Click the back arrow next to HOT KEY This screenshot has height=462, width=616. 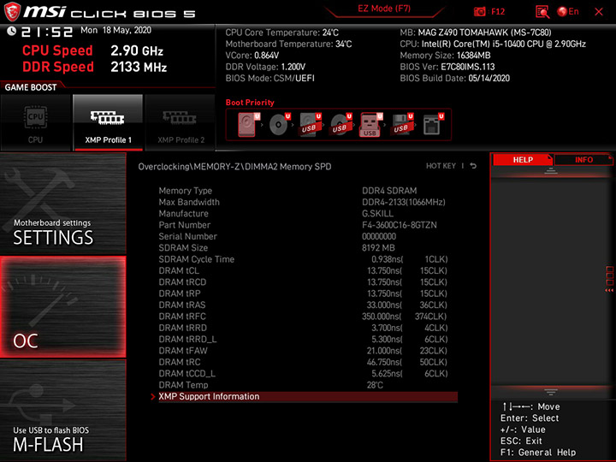pos(473,166)
